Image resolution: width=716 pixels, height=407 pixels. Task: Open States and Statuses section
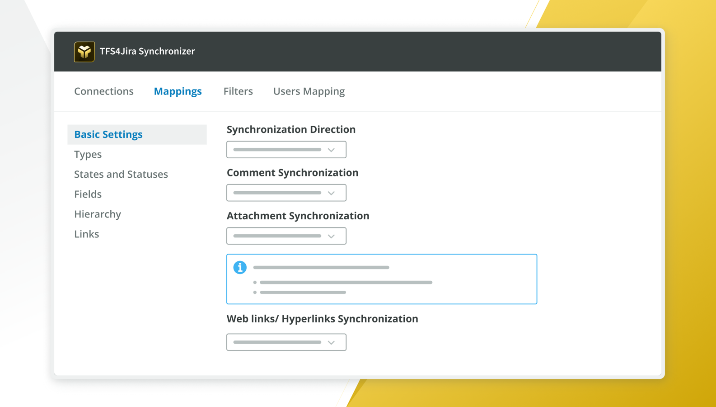[x=121, y=175]
